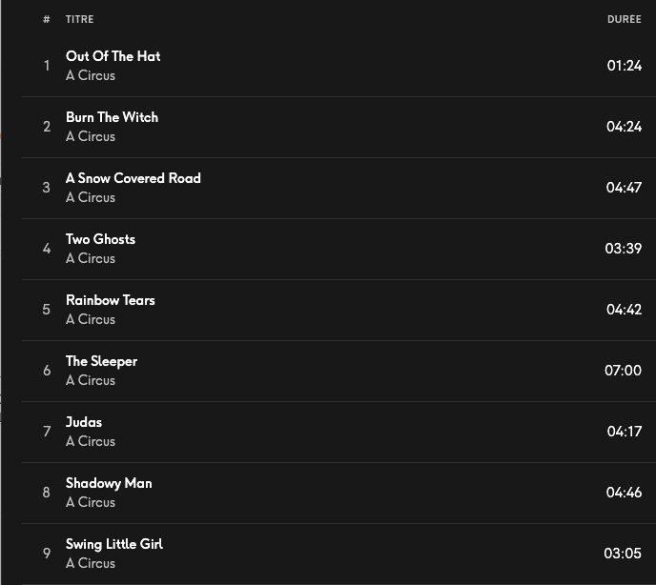
Task: Click the Two Ghosts track title
Action: [100, 239]
